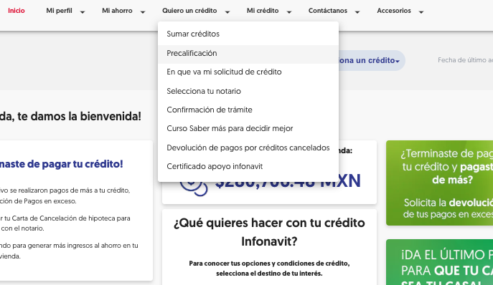493x285 pixels.
Task: Click the '¿Qué quieres hacer con tu crédito Infonavit?' heading
Action: pos(269,232)
